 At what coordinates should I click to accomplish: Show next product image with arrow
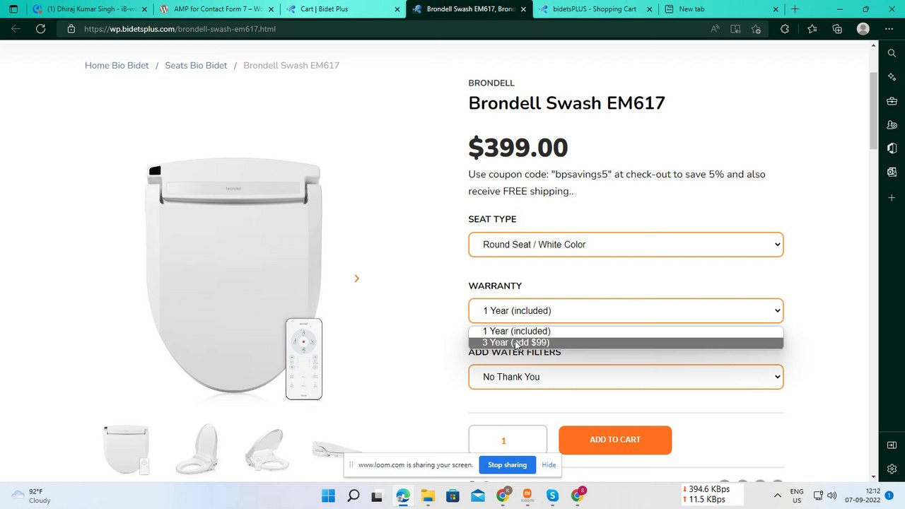click(x=356, y=279)
